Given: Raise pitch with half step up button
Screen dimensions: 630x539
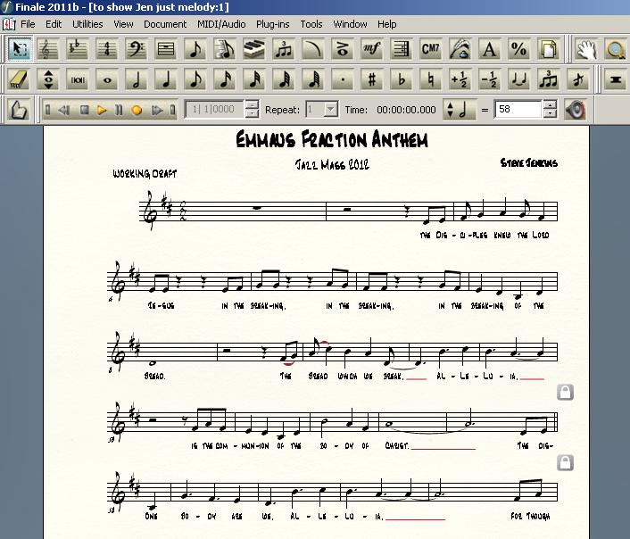Looking at the screenshot, I should click(x=460, y=79).
